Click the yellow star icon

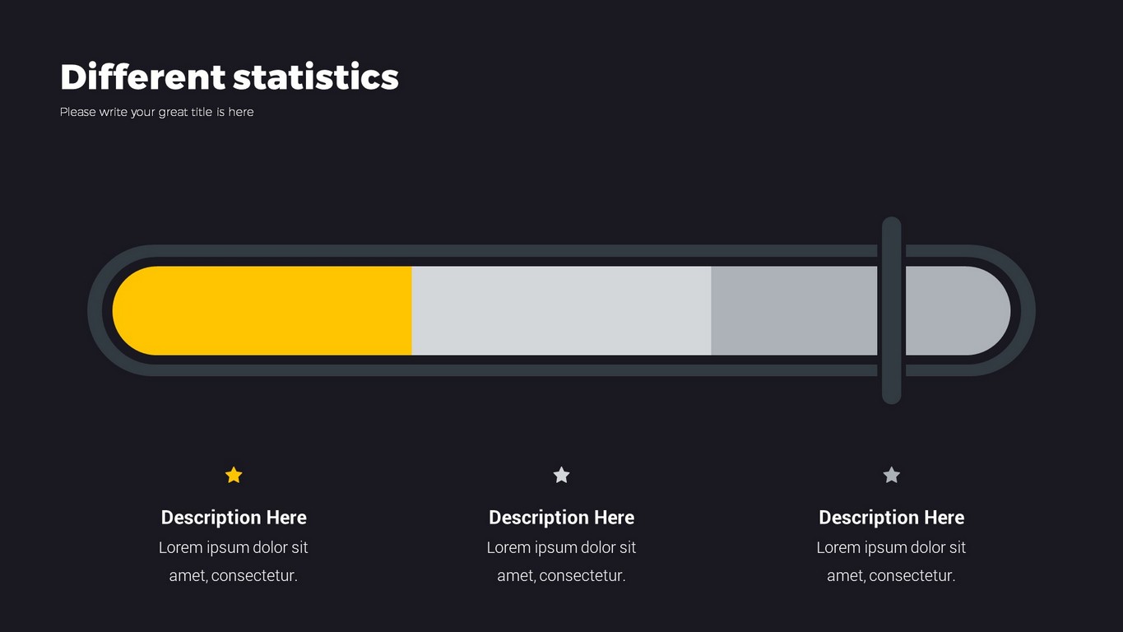pos(234,475)
